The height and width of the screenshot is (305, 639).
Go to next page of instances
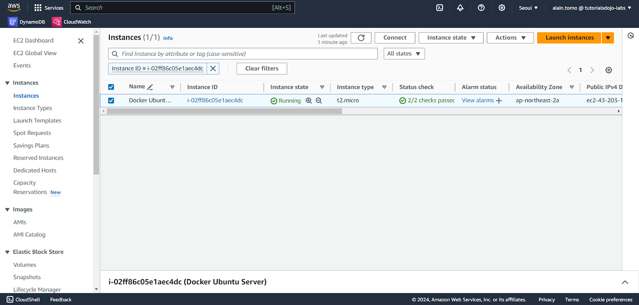click(x=592, y=70)
